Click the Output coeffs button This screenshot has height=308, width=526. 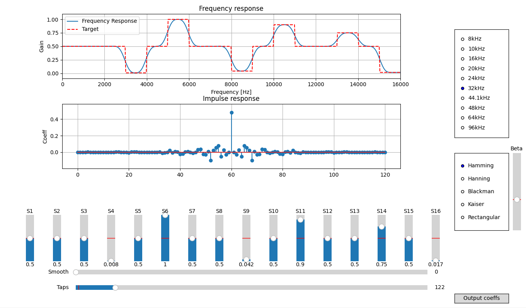481,298
